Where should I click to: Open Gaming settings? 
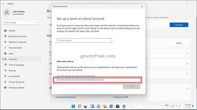[x=22, y=71]
